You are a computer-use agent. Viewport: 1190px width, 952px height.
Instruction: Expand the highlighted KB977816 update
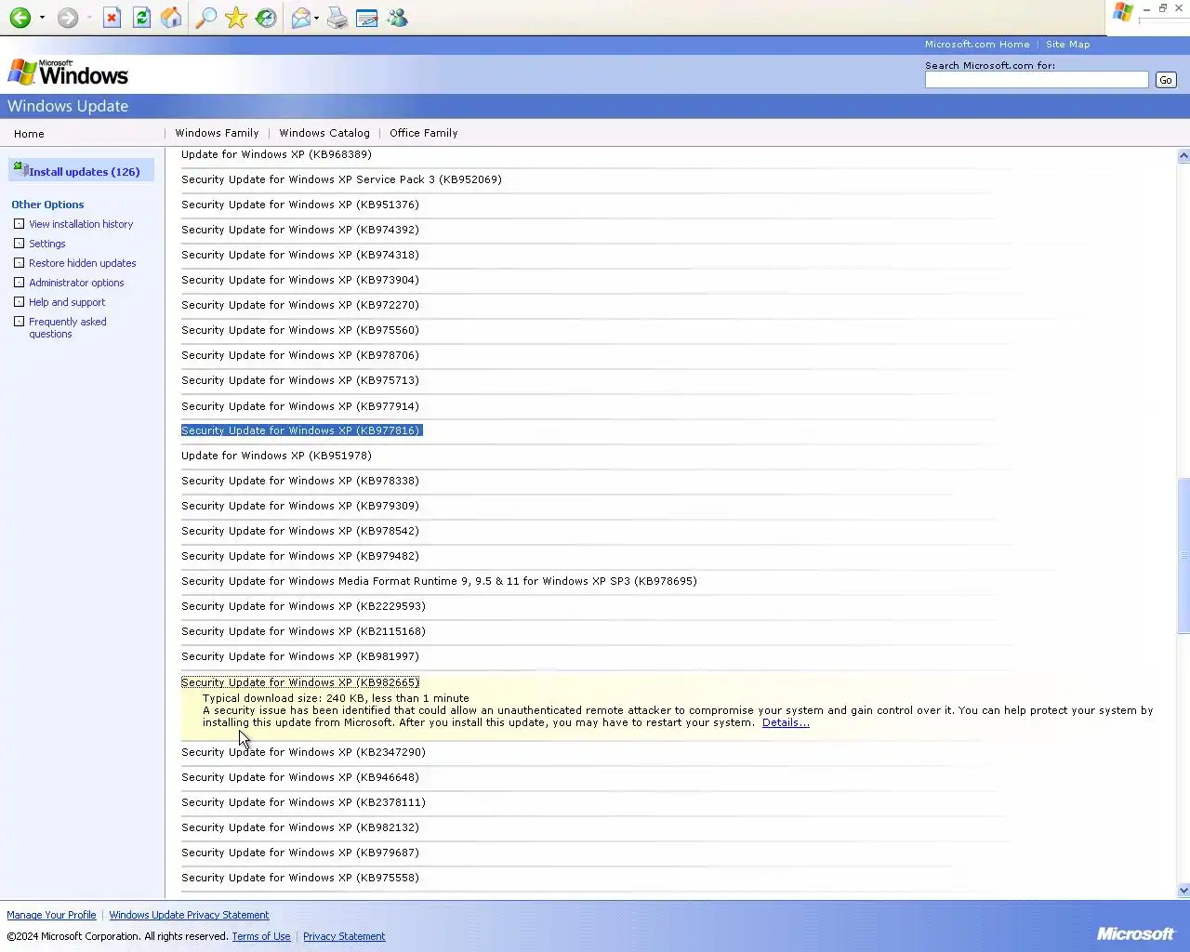(x=301, y=430)
